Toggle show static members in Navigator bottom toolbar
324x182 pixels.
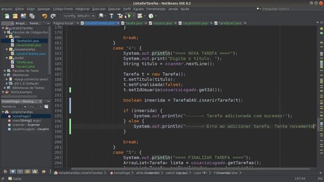coord(20,171)
